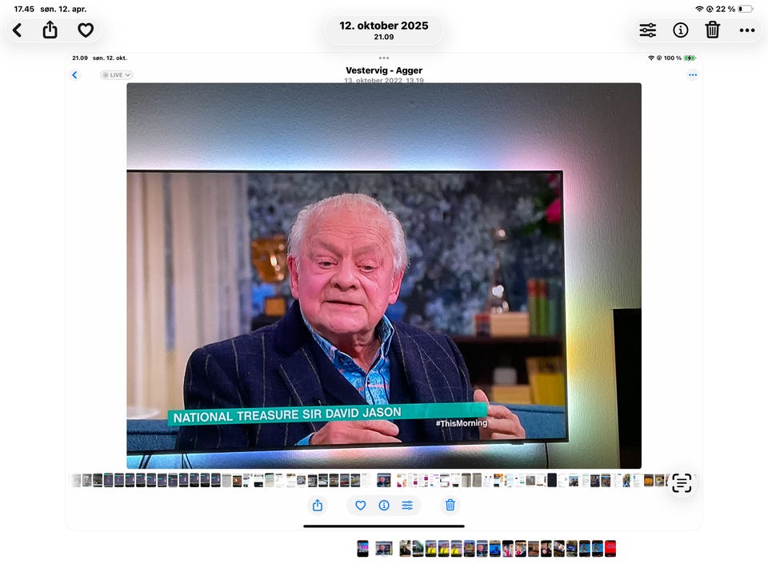
Task: Tap the blue back chevron inside the embedded screenshot
Action: 74,75
